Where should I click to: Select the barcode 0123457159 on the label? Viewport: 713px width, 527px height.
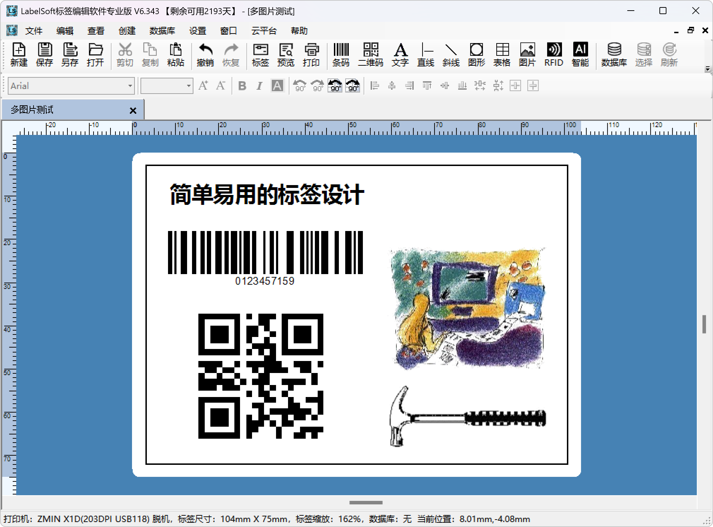(x=265, y=258)
